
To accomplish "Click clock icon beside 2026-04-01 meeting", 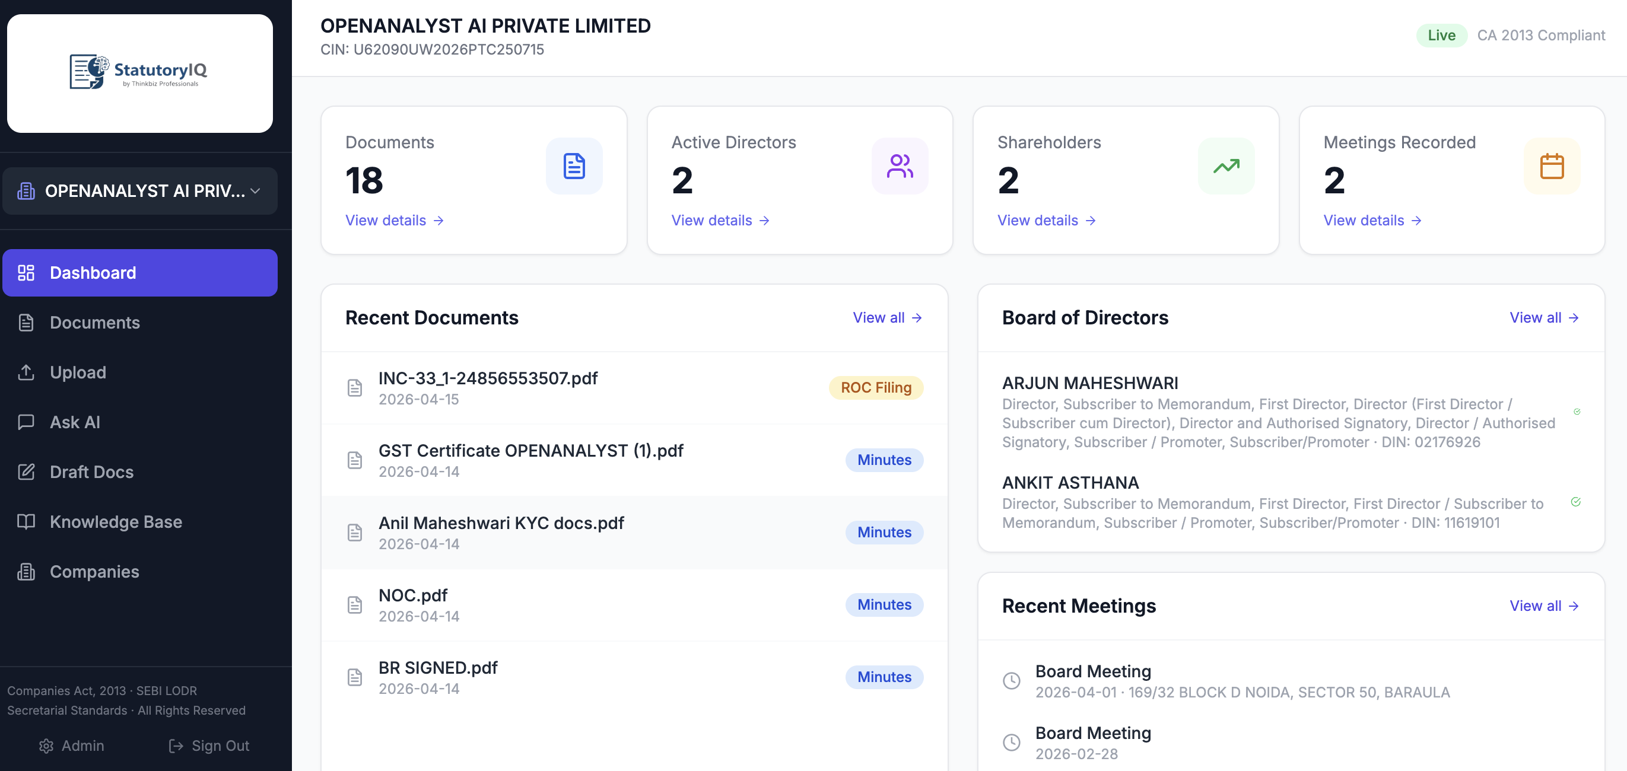I will coord(1012,681).
